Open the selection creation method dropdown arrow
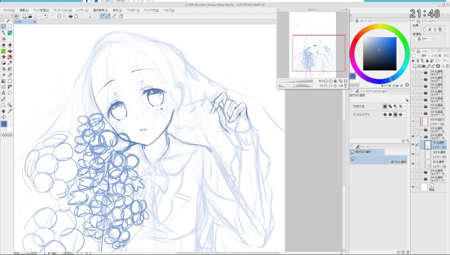Viewport: 450px width, 255px height. pyautogui.click(x=404, y=106)
